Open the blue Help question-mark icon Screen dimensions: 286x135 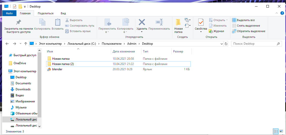282,13
